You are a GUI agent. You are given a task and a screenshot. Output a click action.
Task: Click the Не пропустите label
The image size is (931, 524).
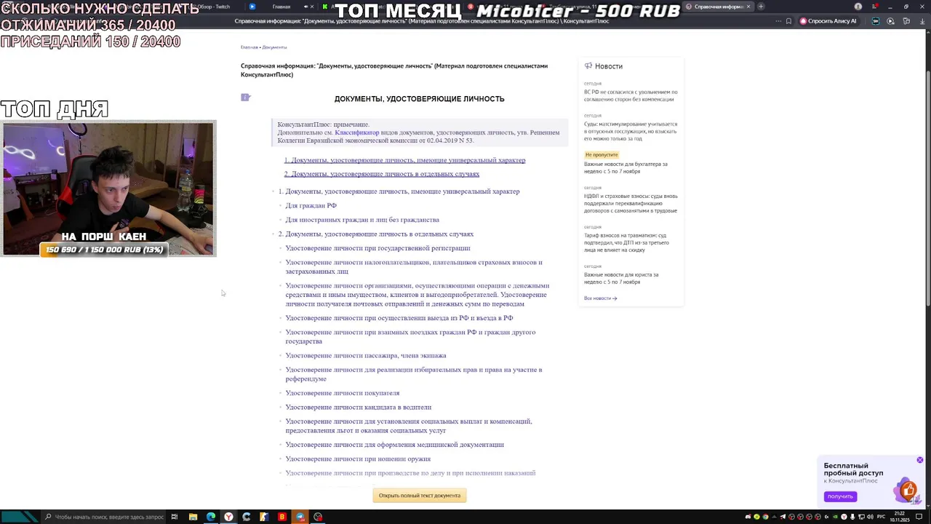pyautogui.click(x=602, y=155)
